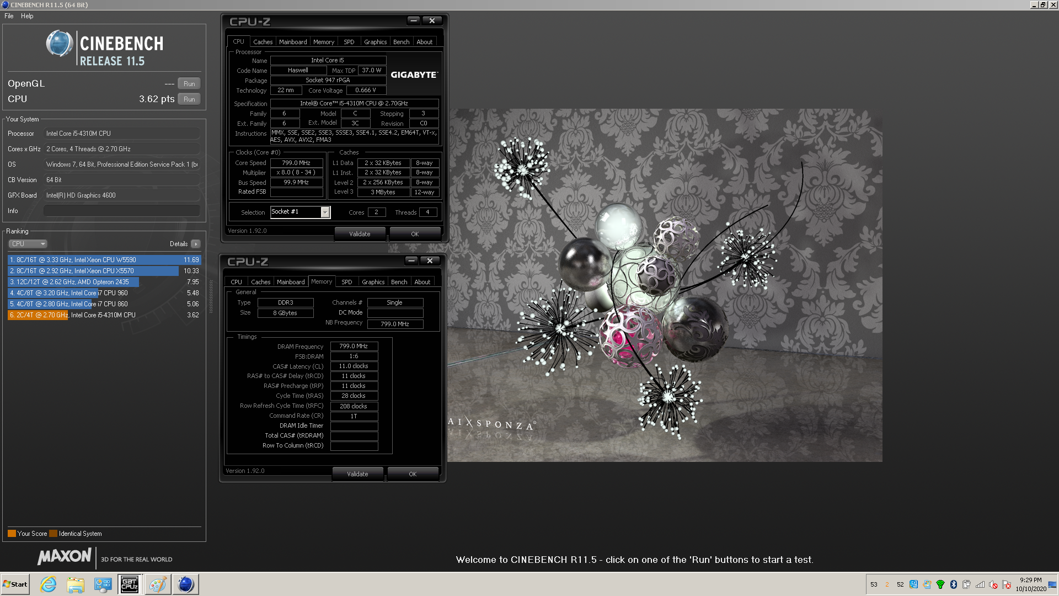Select ranking row Intel Core i7 CPU 860
1059x596 pixels.
pyautogui.click(x=104, y=304)
